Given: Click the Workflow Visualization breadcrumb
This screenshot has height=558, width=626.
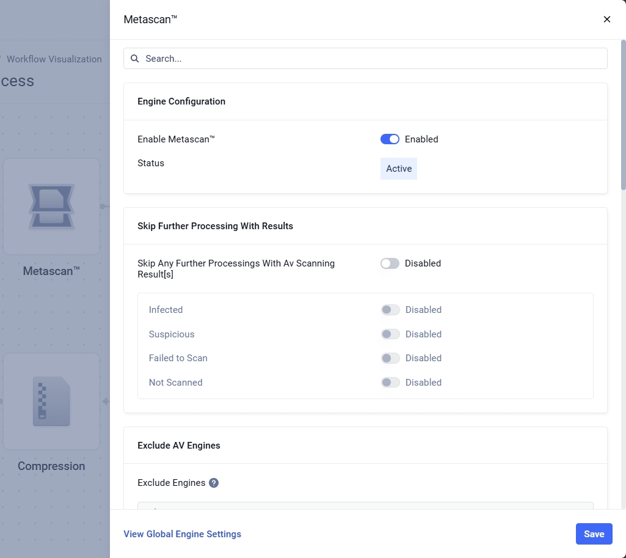Looking at the screenshot, I should [54, 59].
